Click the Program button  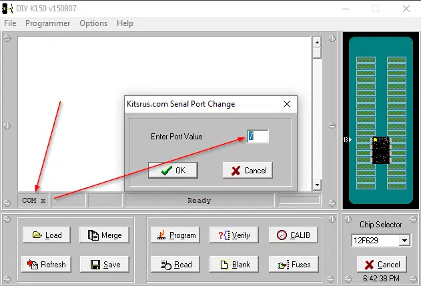pyautogui.click(x=175, y=235)
